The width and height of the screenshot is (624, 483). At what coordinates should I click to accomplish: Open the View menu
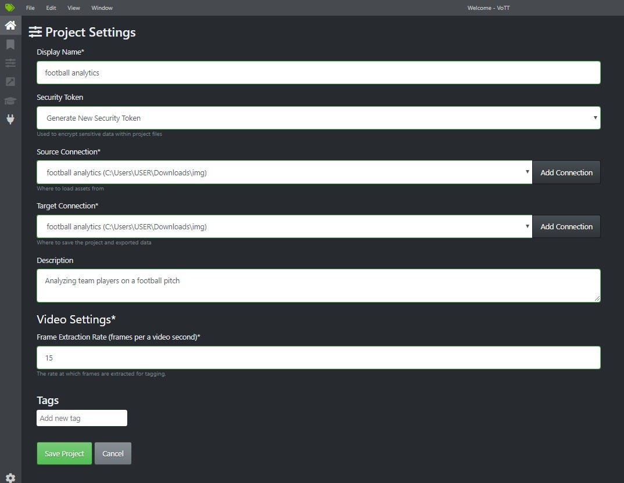click(x=73, y=8)
